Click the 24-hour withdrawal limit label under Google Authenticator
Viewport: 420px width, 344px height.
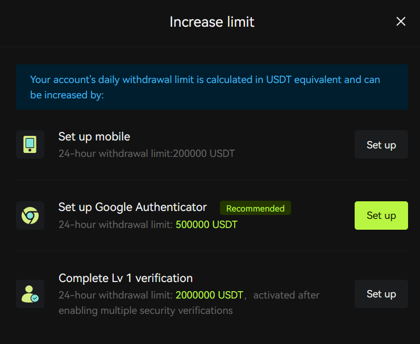(116, 225)
